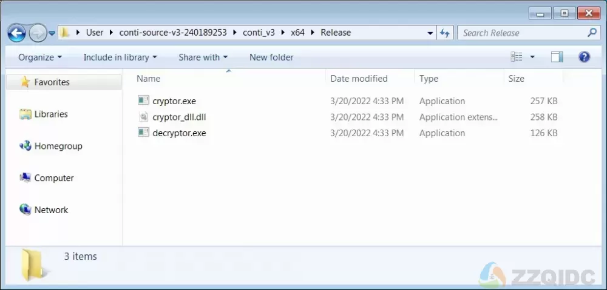Expand the arrow after x64 breadcrumb
The height and width of the screenshot is (290, 607).
pos(313,33)
